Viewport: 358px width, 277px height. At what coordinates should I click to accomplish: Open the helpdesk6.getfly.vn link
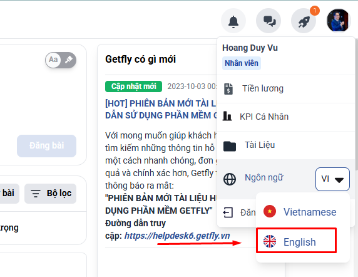177,236
